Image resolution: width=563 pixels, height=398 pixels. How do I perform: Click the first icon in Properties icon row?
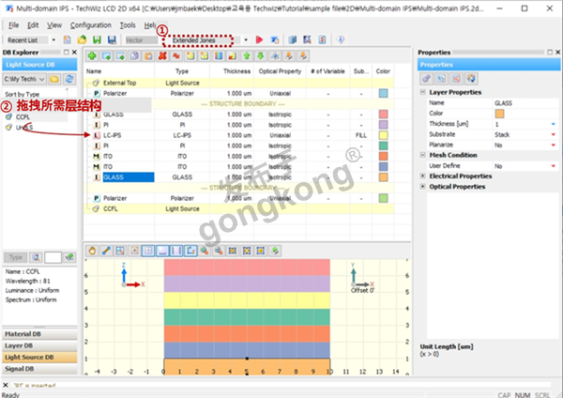pyautogui.click(x=426, y=78)
